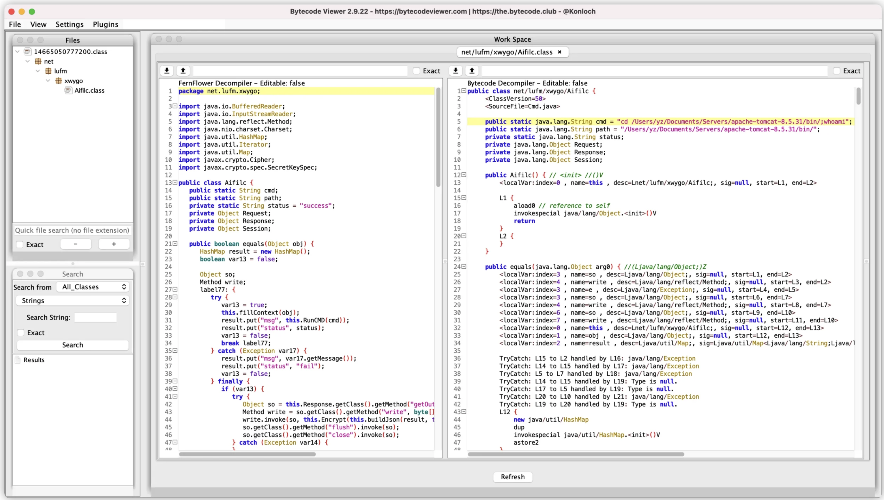Collapse the net package tree node
The width and height of the screenshot is (884, 500).
coord(28,62)
